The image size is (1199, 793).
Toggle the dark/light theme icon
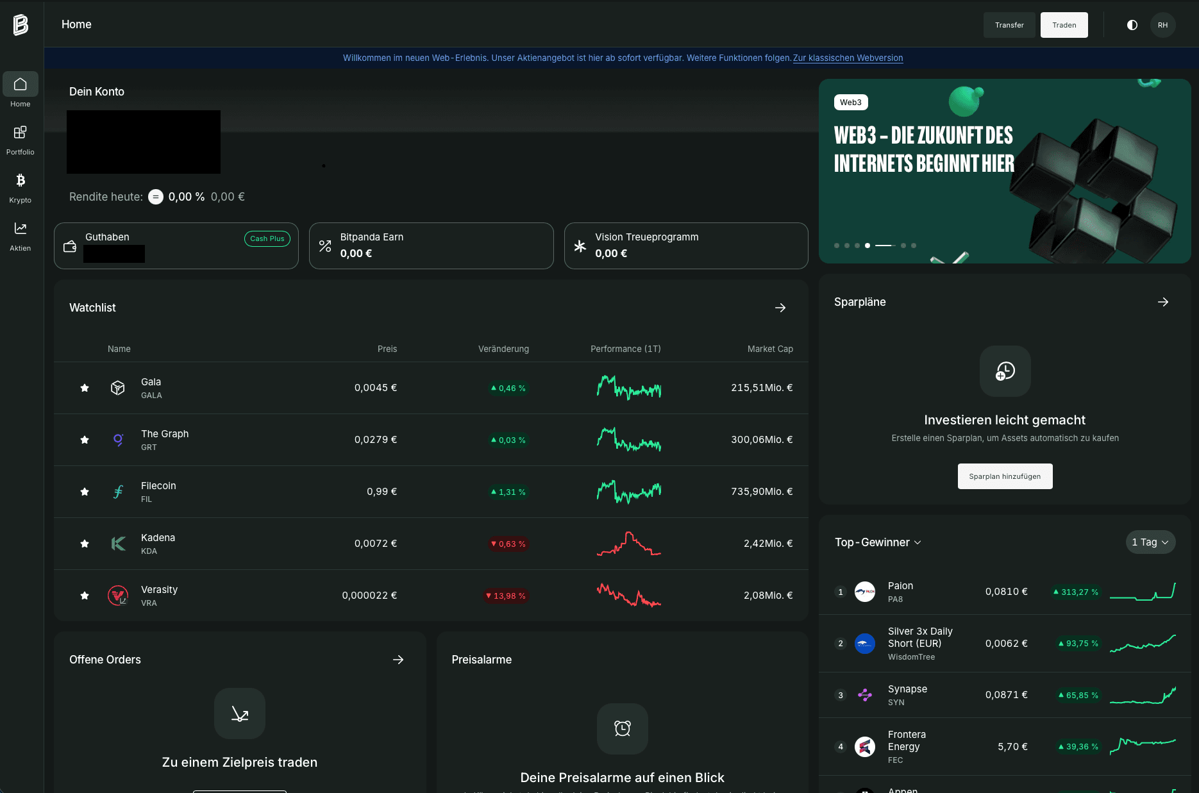pyautogui.click(x=1132, y=25)
